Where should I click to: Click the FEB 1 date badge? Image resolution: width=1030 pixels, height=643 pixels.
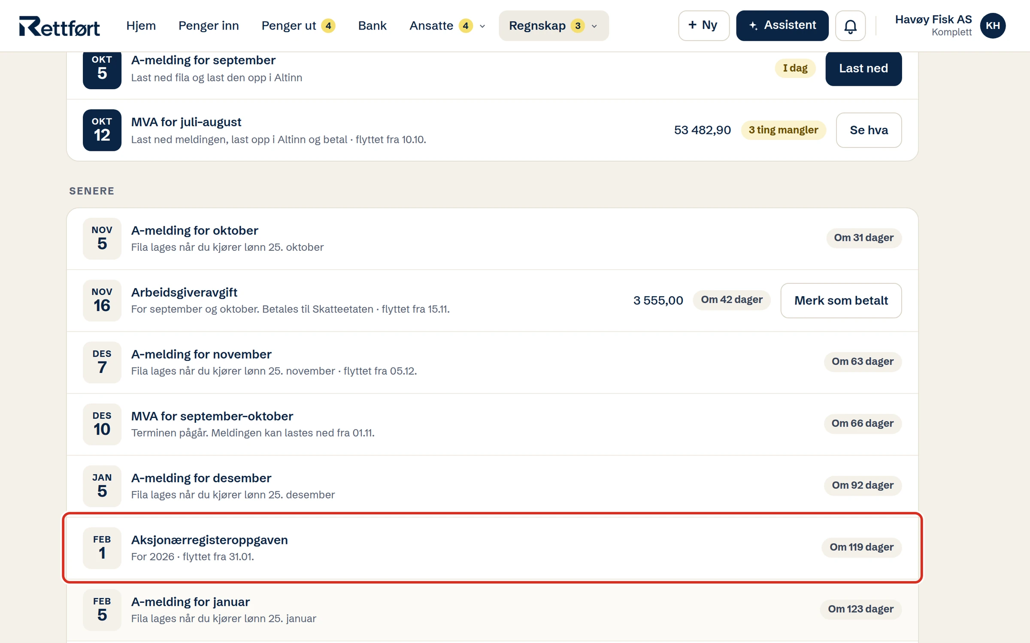point(102,548)
